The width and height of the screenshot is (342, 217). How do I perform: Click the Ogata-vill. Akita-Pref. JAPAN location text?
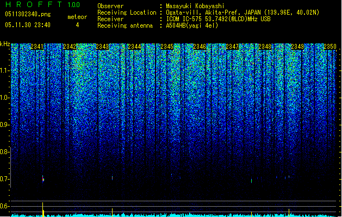(x=242, y=12)
